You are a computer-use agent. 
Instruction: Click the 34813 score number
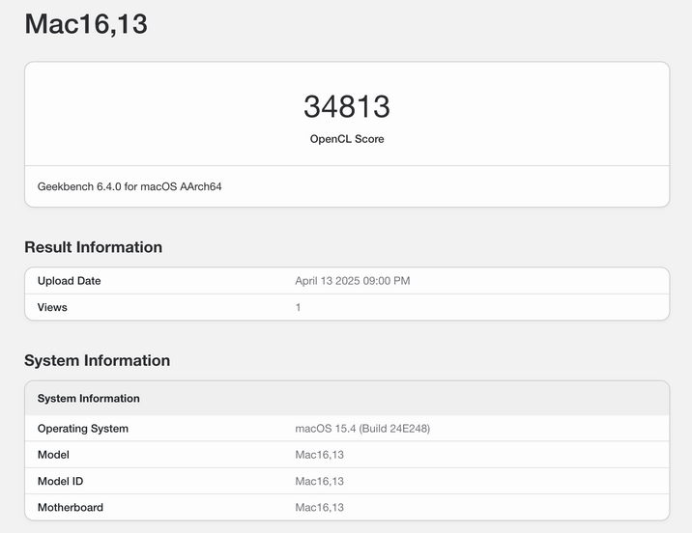click(346, 106)
